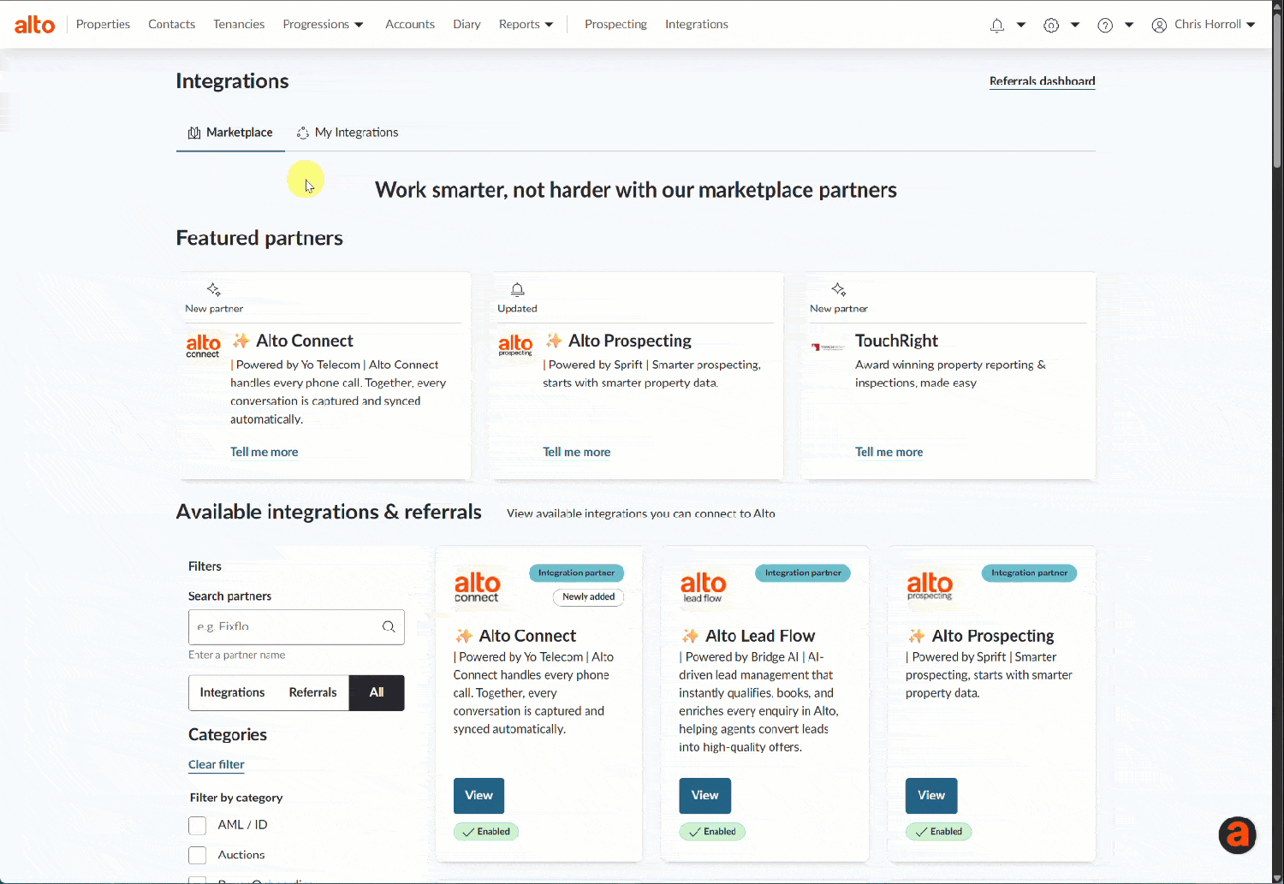Click the star icon beside featured Alto Connect title

coord(241,341)
